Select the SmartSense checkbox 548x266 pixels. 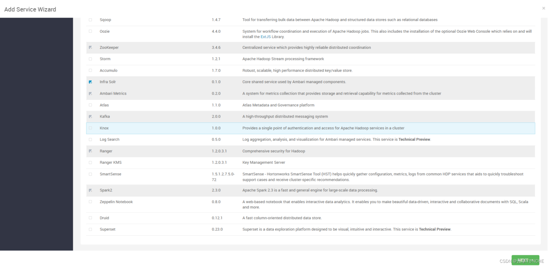coord(90,174)
